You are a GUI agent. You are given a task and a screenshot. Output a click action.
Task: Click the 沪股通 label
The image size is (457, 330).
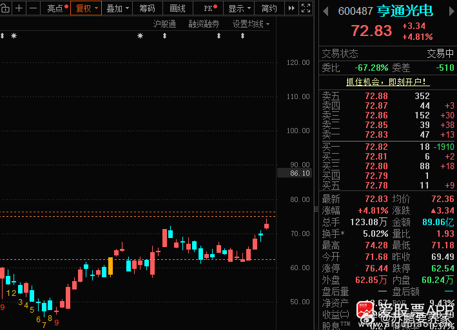point(164,24)
